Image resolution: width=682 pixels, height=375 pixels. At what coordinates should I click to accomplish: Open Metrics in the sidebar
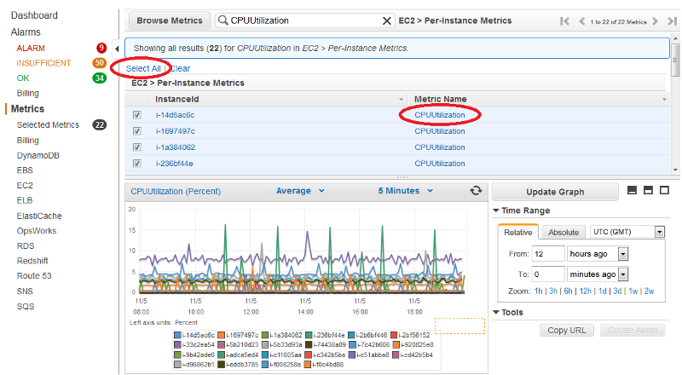27,109
